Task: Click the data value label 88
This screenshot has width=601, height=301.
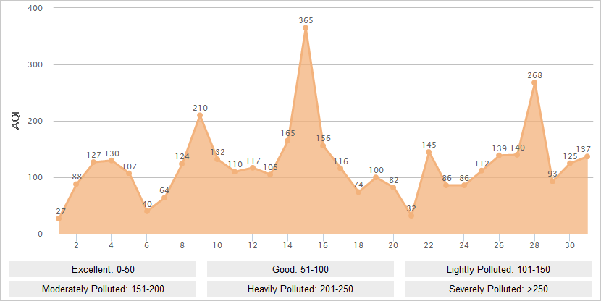Action: tap(77, 177)
